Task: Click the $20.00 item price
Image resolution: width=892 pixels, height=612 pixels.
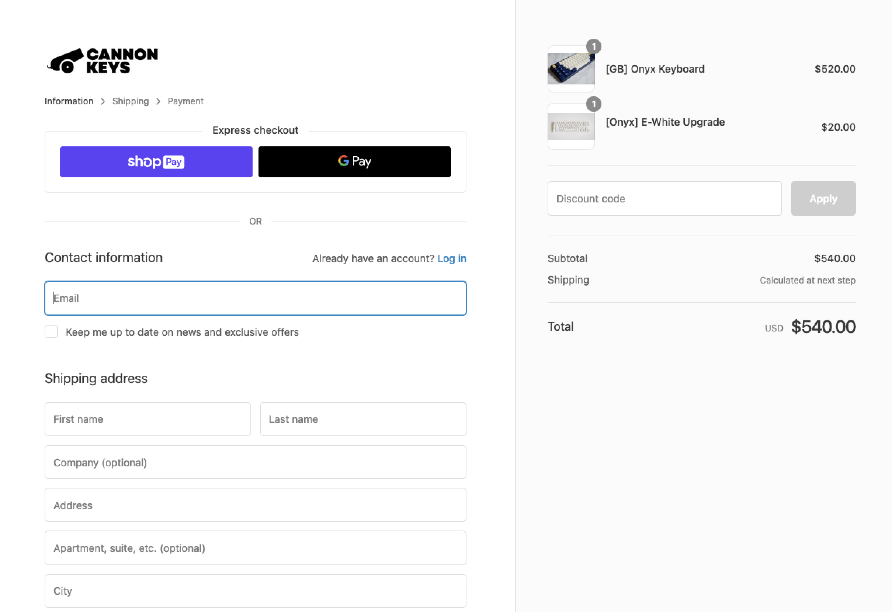Action: 838,127
